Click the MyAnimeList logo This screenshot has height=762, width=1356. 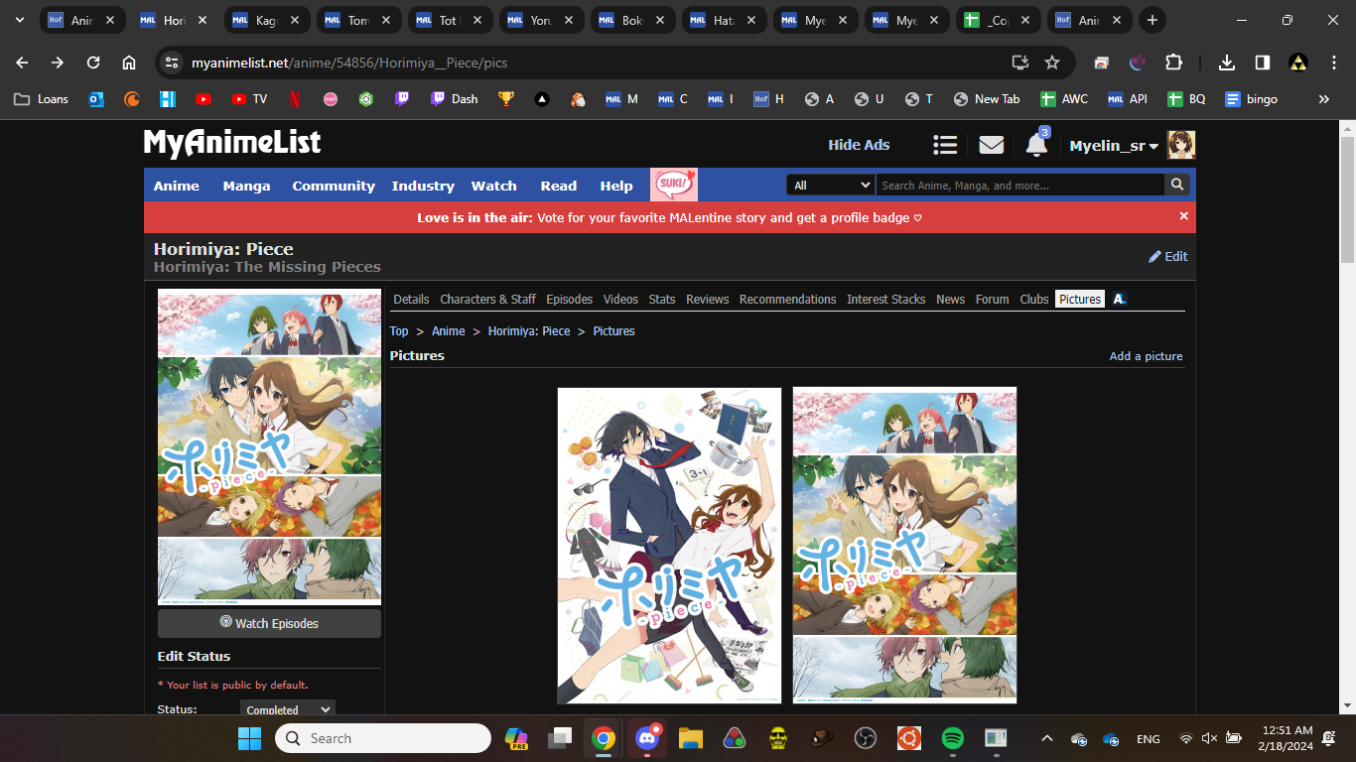[232, 144]
